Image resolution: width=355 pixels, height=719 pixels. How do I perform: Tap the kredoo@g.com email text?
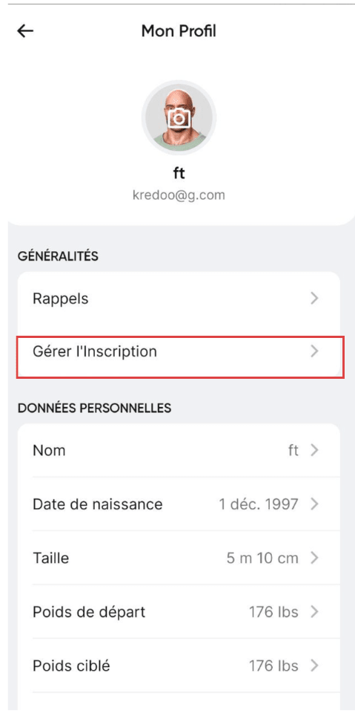pos(179,195)
